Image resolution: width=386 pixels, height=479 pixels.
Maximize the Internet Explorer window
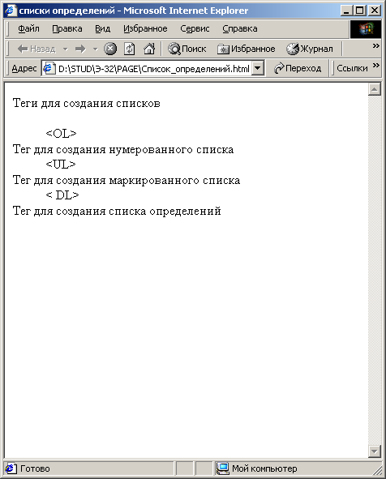360,11
